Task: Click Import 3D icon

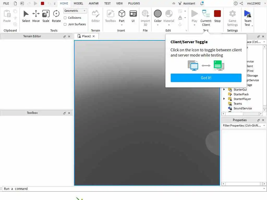Action: click(x=145, y=18)
